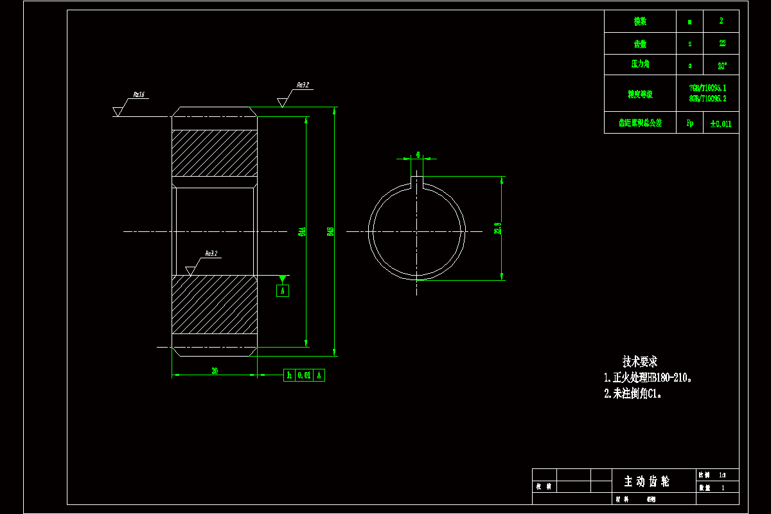This screenshot has width=771, height=514.
Task: Select the 数量 quantity label in title block
Action: point(704,488)
